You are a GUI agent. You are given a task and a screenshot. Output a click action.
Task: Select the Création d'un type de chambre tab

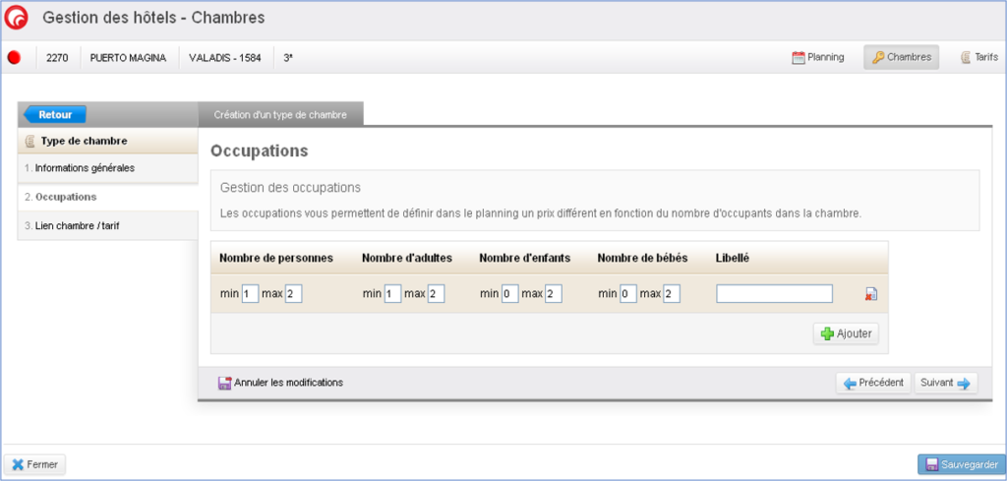[x=280, y=114]
